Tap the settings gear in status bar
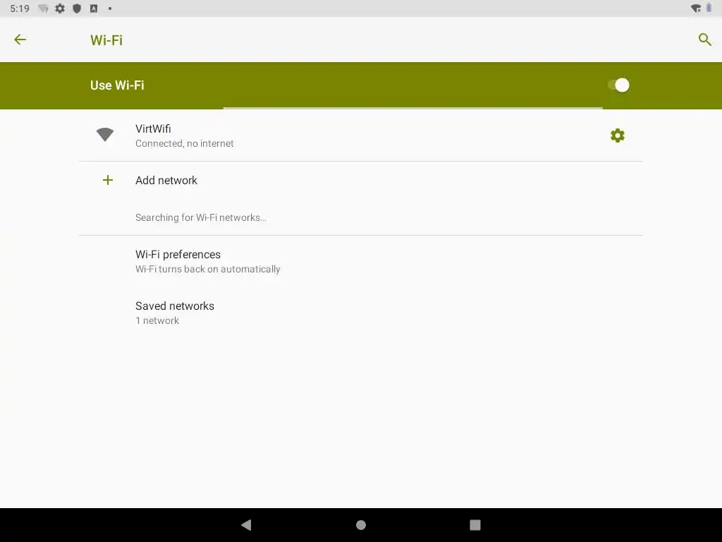The width and height of the screenshot is (722, 542). 60,8
